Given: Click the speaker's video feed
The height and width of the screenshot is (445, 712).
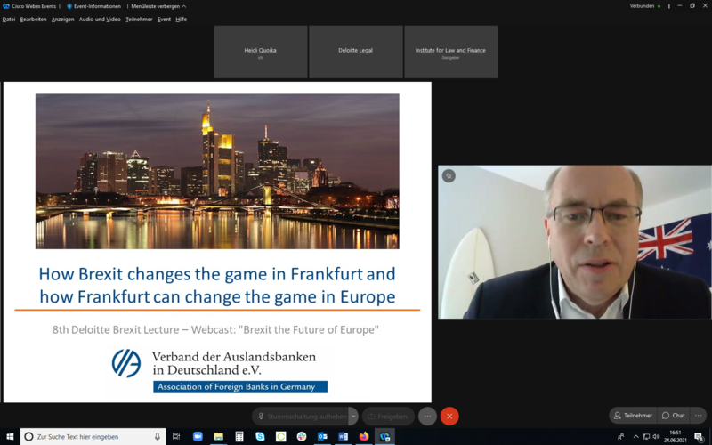Looking at the screenshot, I should [575, 242].
